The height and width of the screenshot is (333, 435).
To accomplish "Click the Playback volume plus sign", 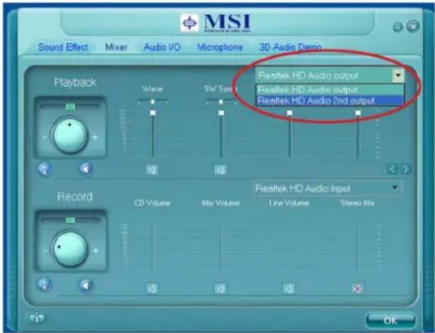I will [x=95, y=137].
